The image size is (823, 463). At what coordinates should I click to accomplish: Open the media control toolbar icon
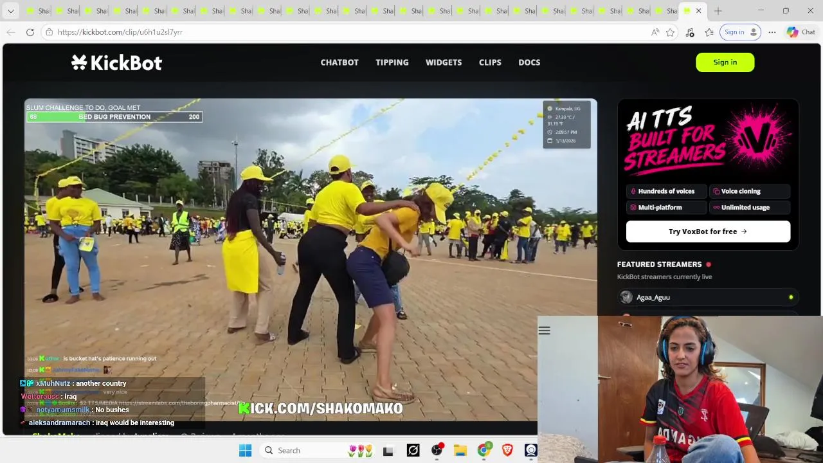click(x=690, y=32)
